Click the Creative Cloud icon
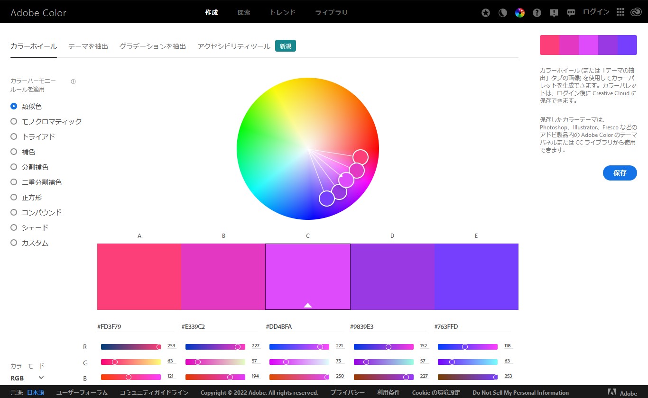Image resolution: width=648 pixels, height=398 pixels. click(x=636, y=12)
